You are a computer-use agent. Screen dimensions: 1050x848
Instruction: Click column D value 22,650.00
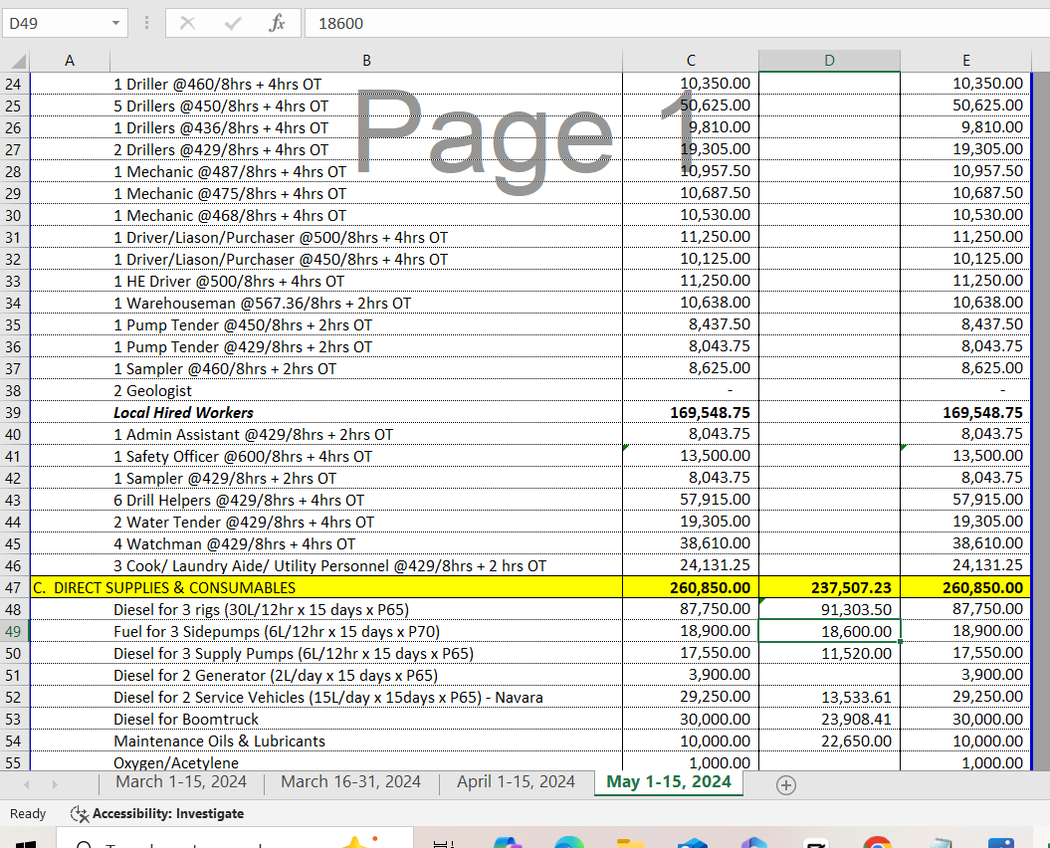pos(829,741)
